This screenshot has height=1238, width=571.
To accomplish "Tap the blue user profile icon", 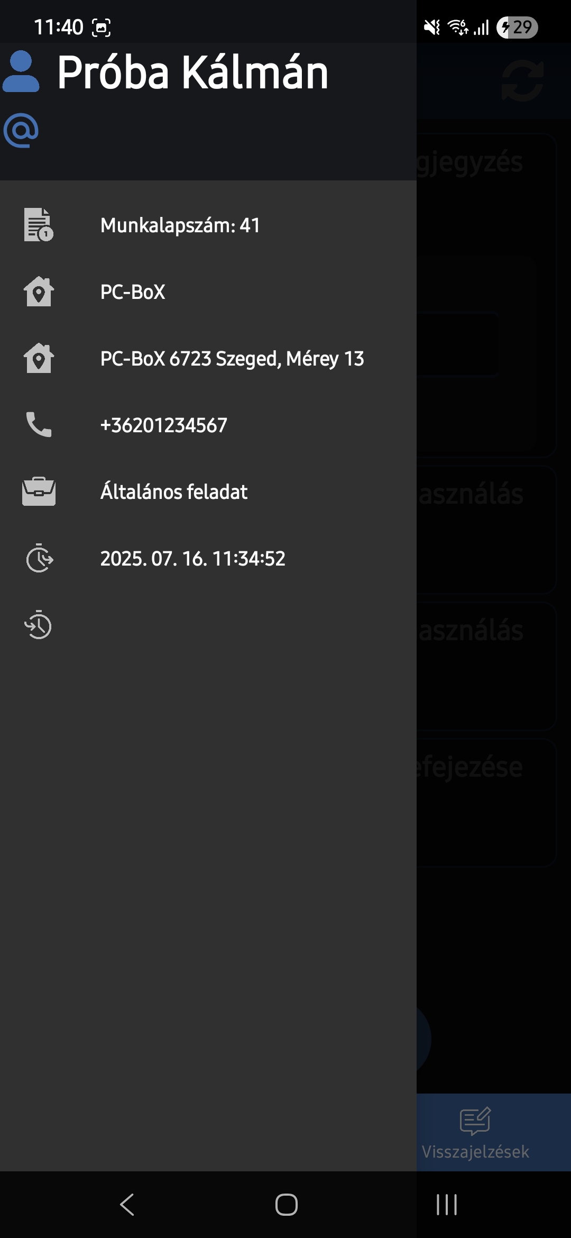I will pyautogui.click(x=21, y=72).
